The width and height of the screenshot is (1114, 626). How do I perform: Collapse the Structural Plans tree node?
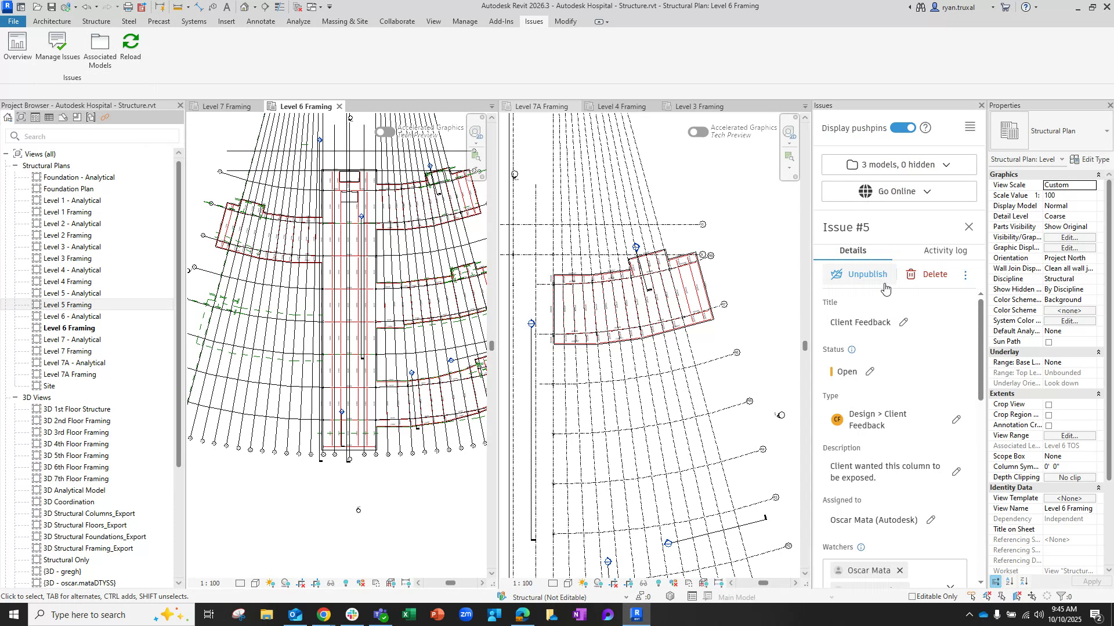[x=15, y=166]
